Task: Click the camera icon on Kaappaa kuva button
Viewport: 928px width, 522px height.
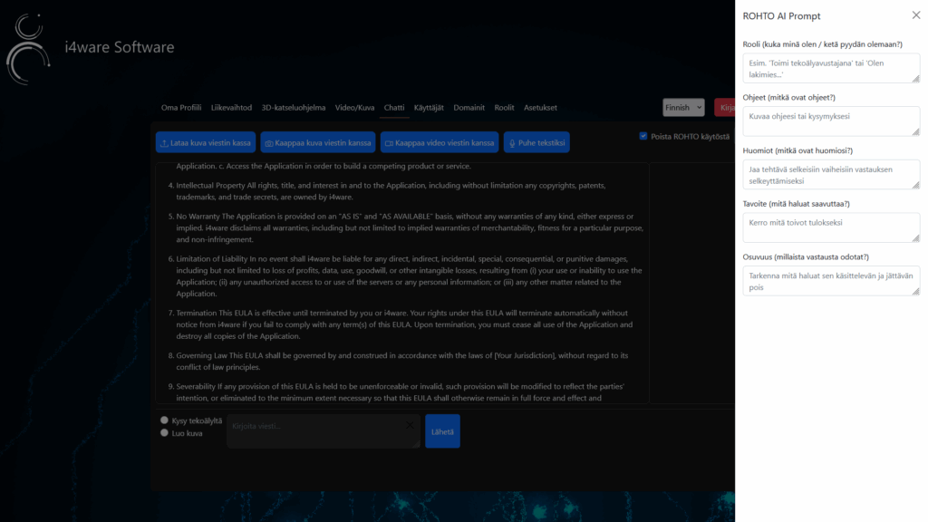Action: pos(268,143)
